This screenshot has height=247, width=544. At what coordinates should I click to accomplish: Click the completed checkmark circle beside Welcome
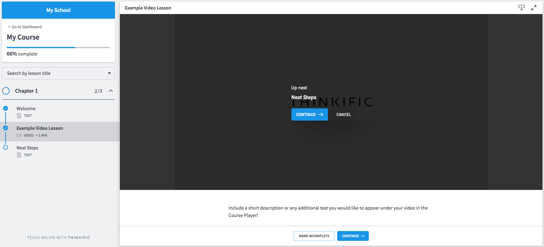[6, 108]
